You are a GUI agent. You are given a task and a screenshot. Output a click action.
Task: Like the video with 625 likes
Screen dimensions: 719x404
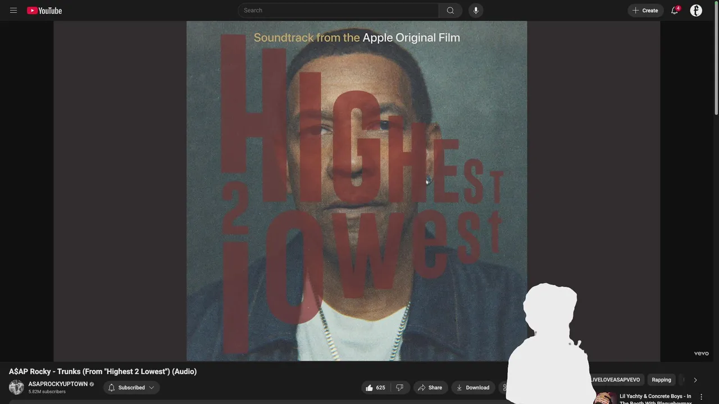[x=375, y=387]
